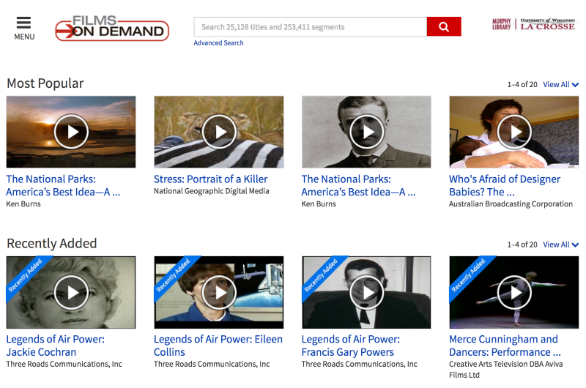Open Who's Afraid of Designer Babies title link
Screen dimensions: 586x388
pyautogui.click(x=505, y=186)
